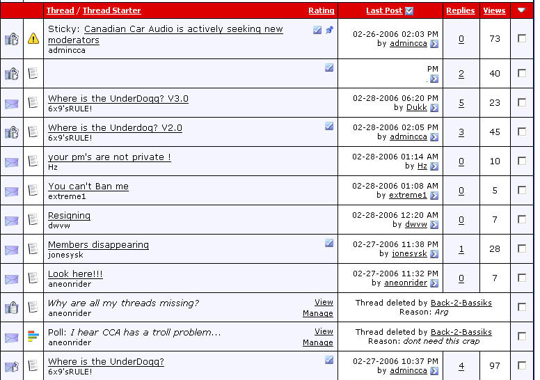Click go-to-last-post arrow beside jonesysk
This screenshot has height=380, width=540.
[434, 254]
